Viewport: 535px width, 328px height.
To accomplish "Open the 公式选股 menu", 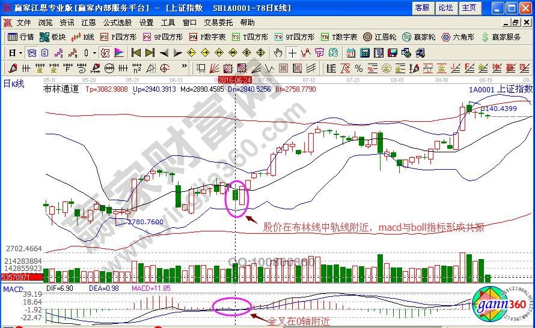I will (117, 22).
